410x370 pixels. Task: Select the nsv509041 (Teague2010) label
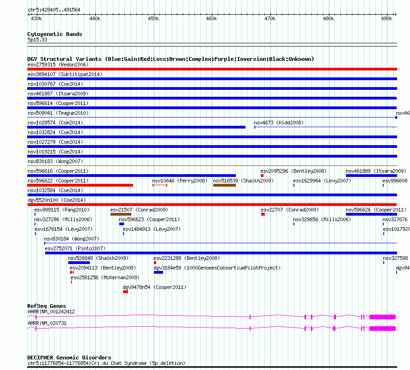pos(58,113)
